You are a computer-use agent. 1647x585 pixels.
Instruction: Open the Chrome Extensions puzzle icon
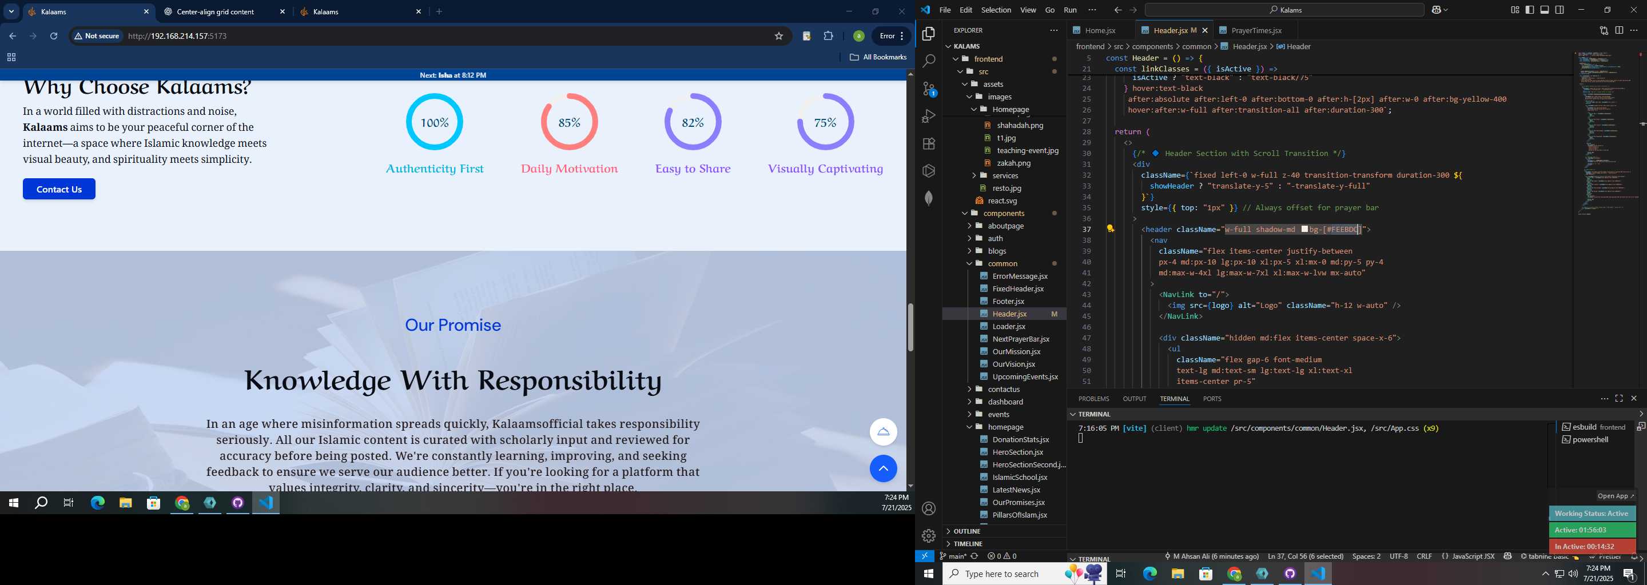point(829,37)
